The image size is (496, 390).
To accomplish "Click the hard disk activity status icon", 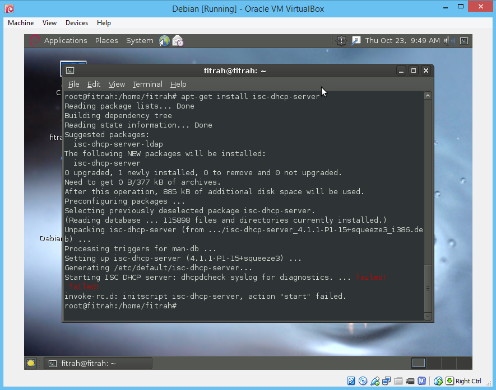I will click(351, 381).
